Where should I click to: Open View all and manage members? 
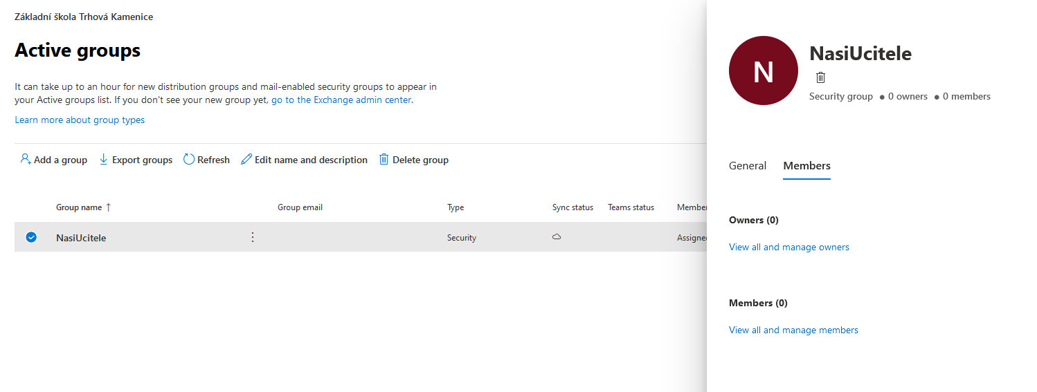click(x=793, y=330)
